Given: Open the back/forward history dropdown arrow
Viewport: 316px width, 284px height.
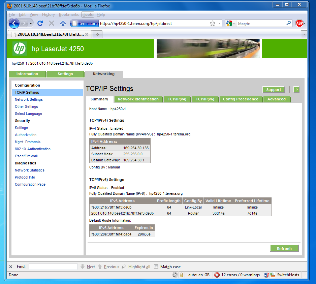Looking at the screenshot, I should tap(31, 23).
